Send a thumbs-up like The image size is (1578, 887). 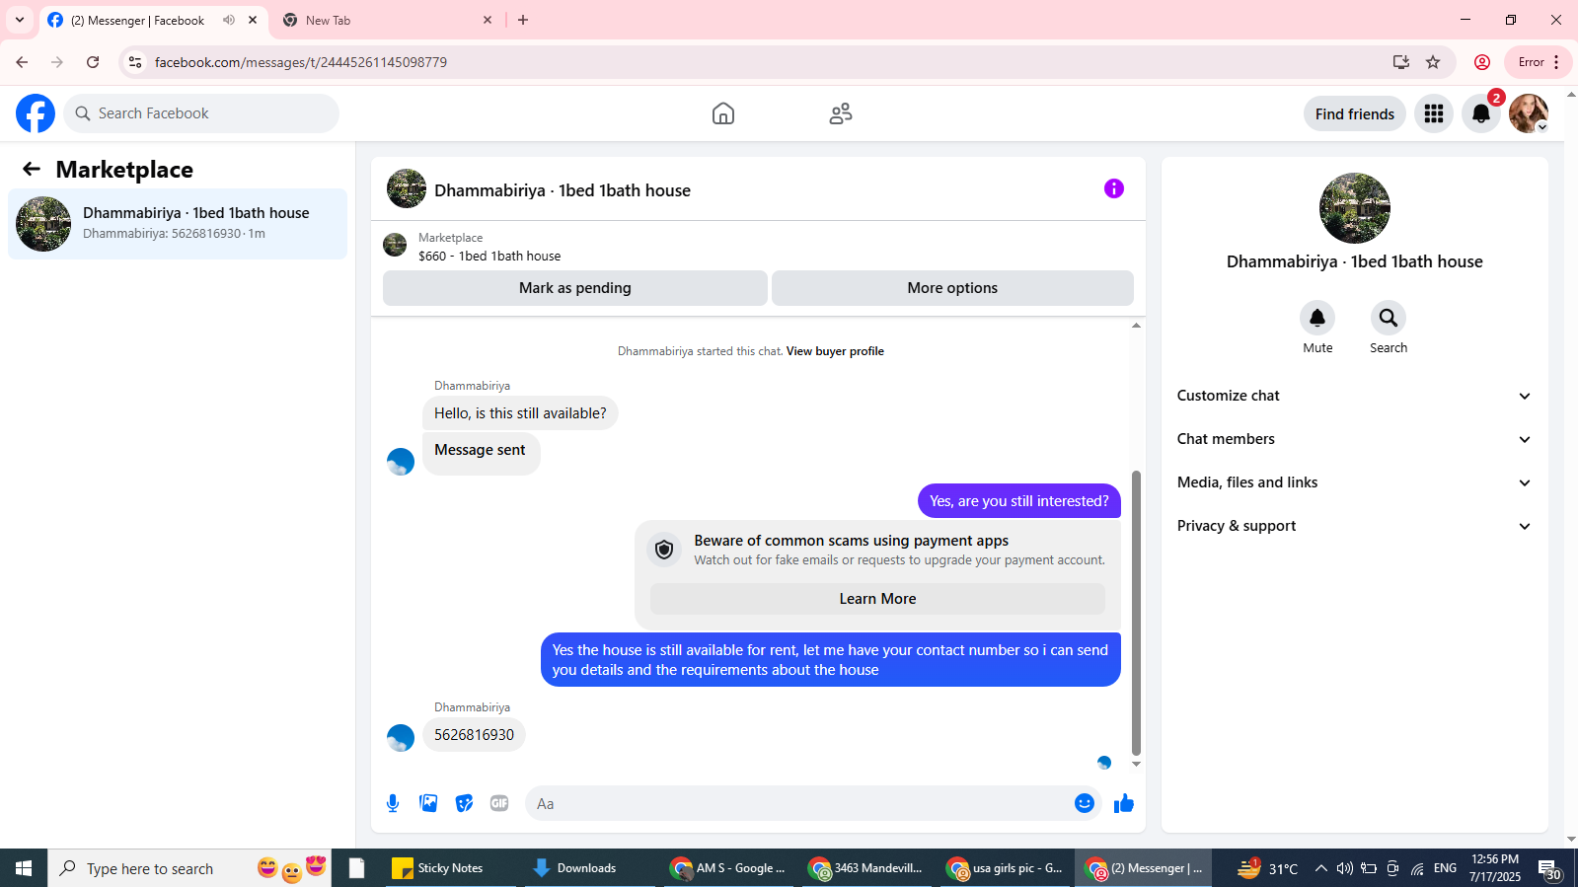(x=1124, y=803)
